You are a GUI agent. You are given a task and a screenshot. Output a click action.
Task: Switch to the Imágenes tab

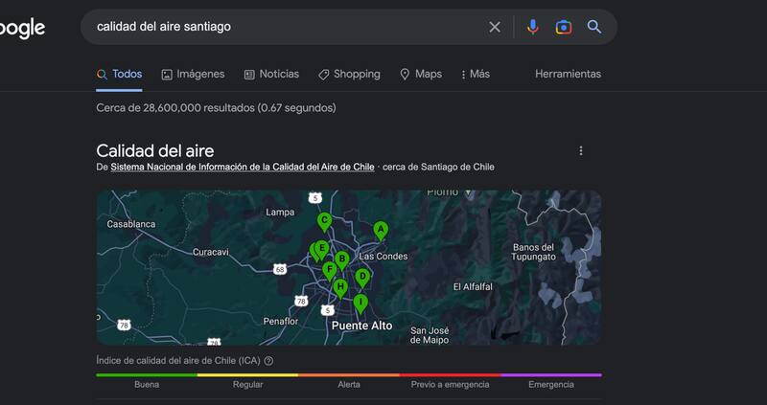point(193,74)
